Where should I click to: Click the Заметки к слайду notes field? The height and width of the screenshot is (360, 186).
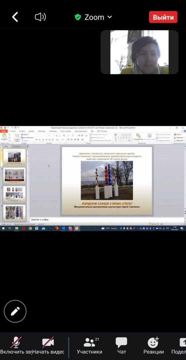click(106, 220)
